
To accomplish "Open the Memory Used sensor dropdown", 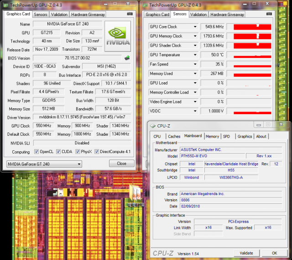I will 195,74.
